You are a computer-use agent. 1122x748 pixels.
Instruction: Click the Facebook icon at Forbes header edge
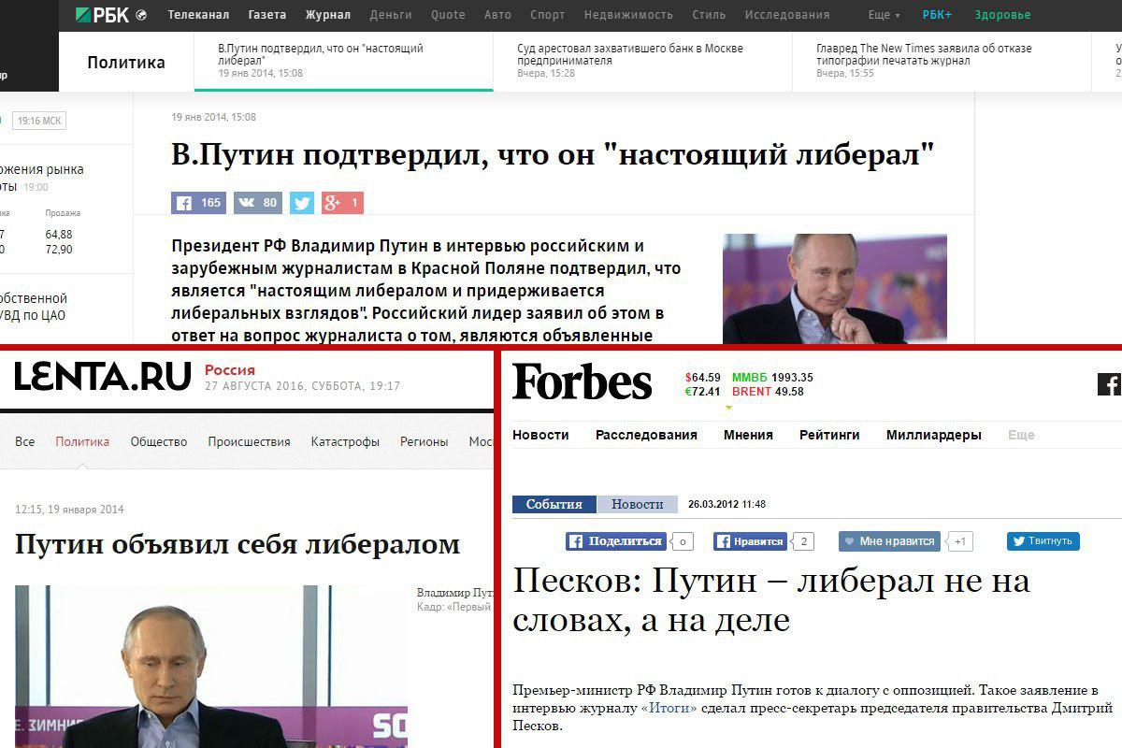pyautogui.click(x=1110, y=383)
